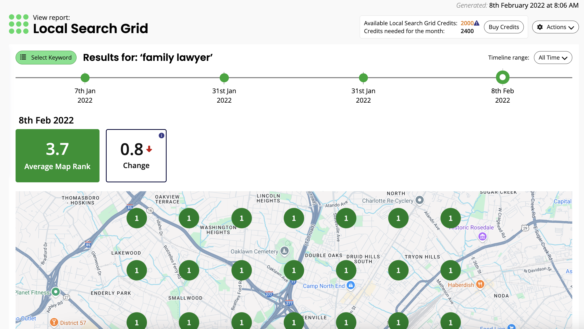Click the 0.8 Change card
This screenshot has width=584, height=329.
(136, 156)
